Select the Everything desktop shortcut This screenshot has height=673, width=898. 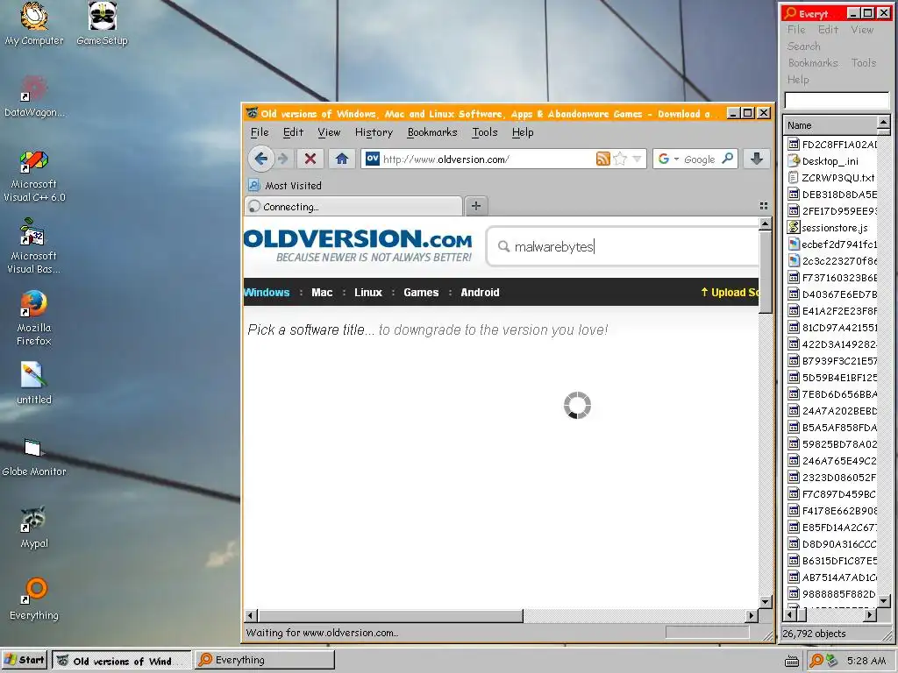(x=34, y=599)
